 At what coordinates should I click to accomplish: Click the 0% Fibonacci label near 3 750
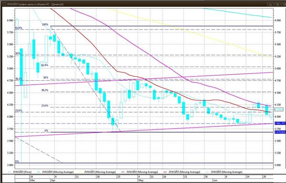[46, 131]
